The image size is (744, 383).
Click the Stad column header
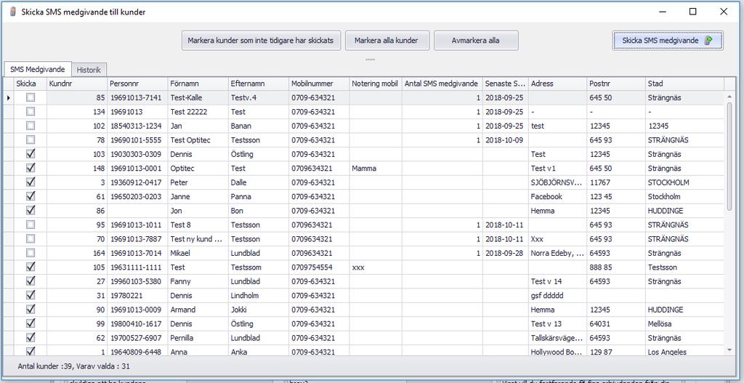coord(684,84)
